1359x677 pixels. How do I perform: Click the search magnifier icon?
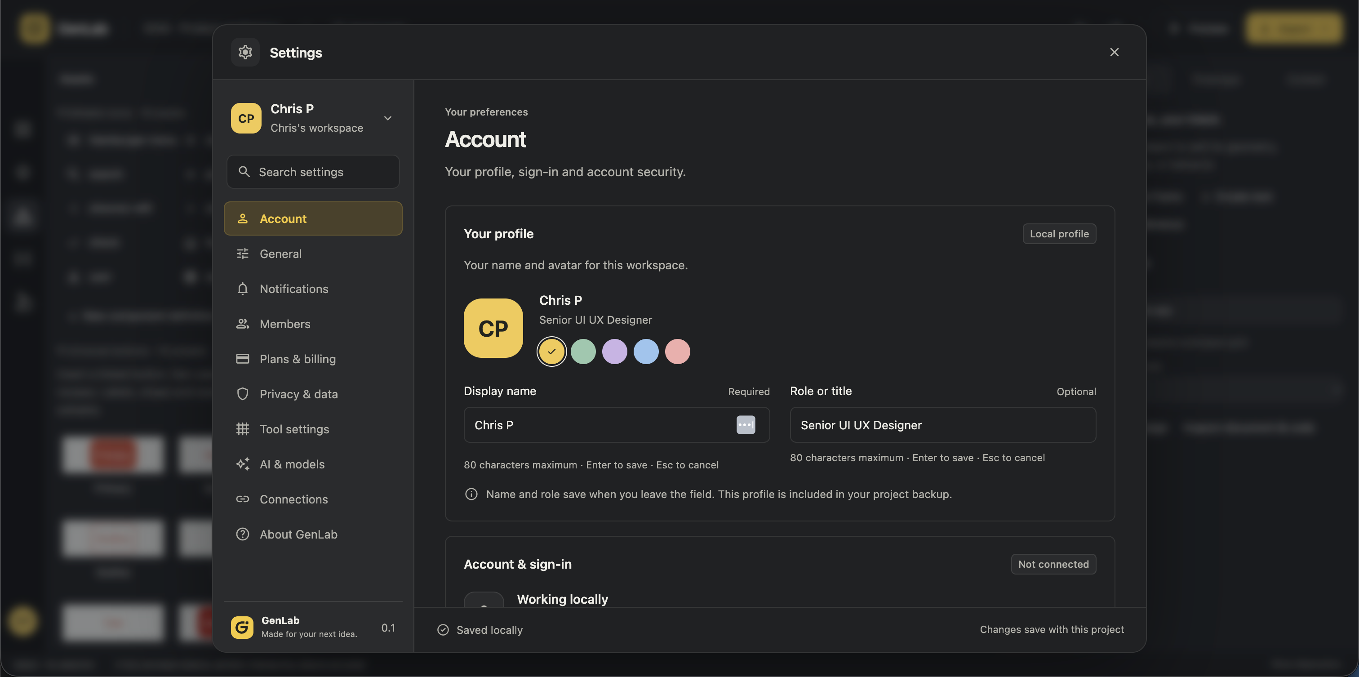244,171
